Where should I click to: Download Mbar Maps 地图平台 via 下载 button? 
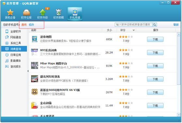coord(155,66)
